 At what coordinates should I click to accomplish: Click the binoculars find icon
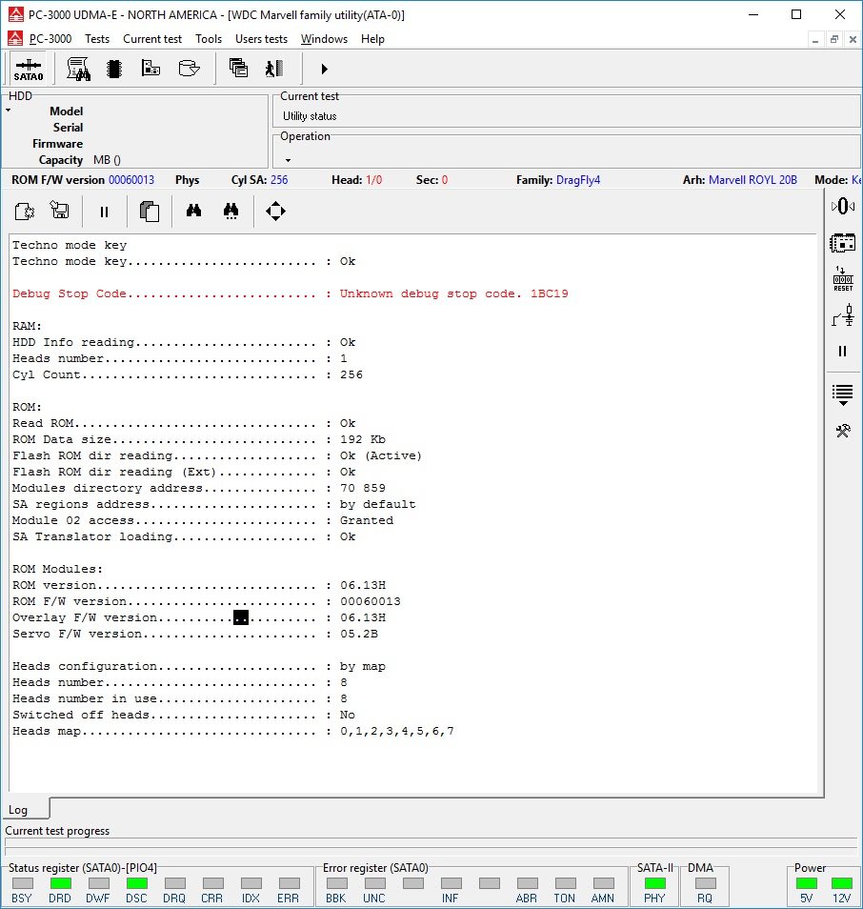point(193,211)
